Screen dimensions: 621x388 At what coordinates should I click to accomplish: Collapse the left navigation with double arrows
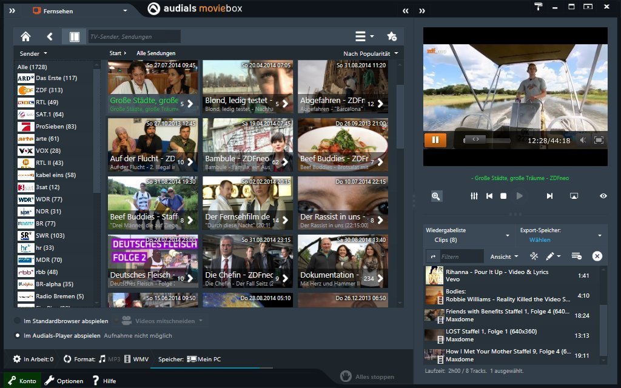(12, 11)
